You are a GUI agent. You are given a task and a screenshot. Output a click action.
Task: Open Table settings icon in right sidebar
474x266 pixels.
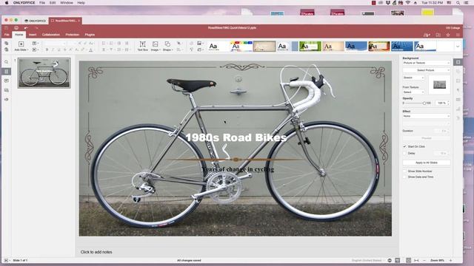458,100
